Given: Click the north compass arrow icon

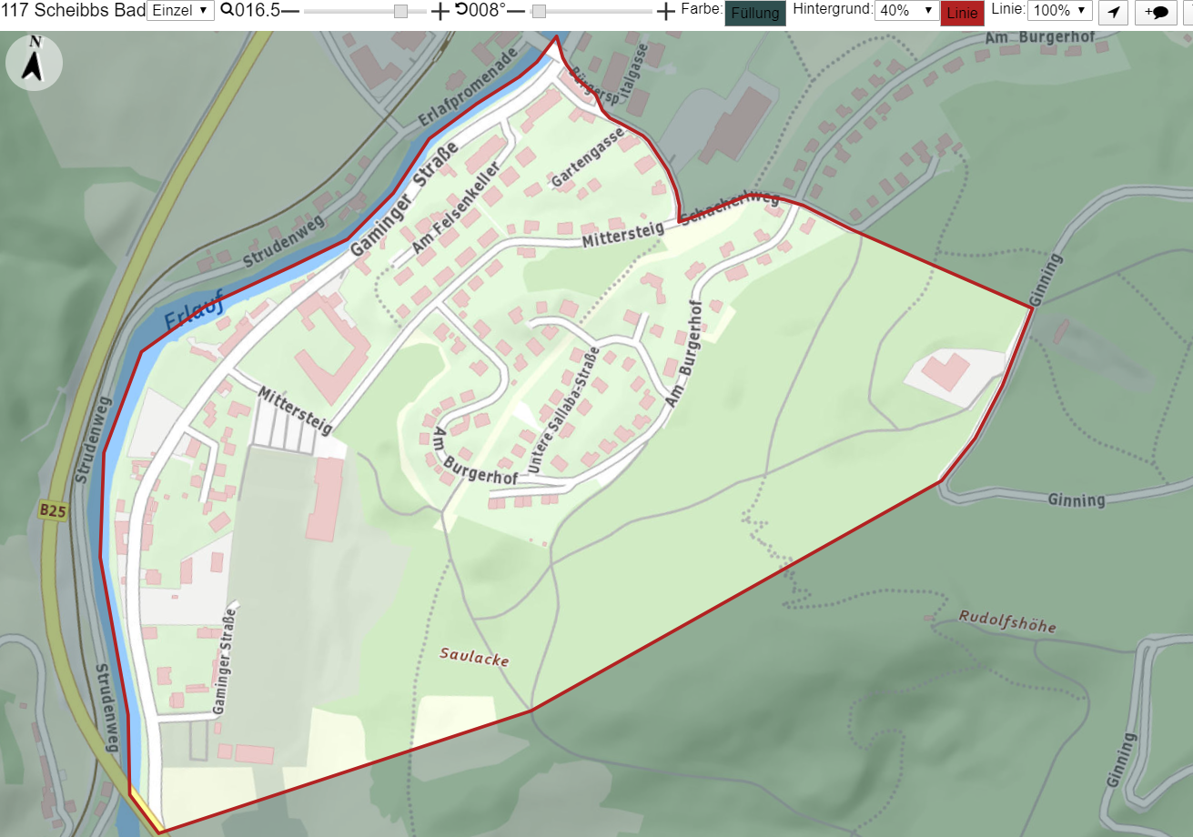Looking at the screenshot, I should point(34,63).
